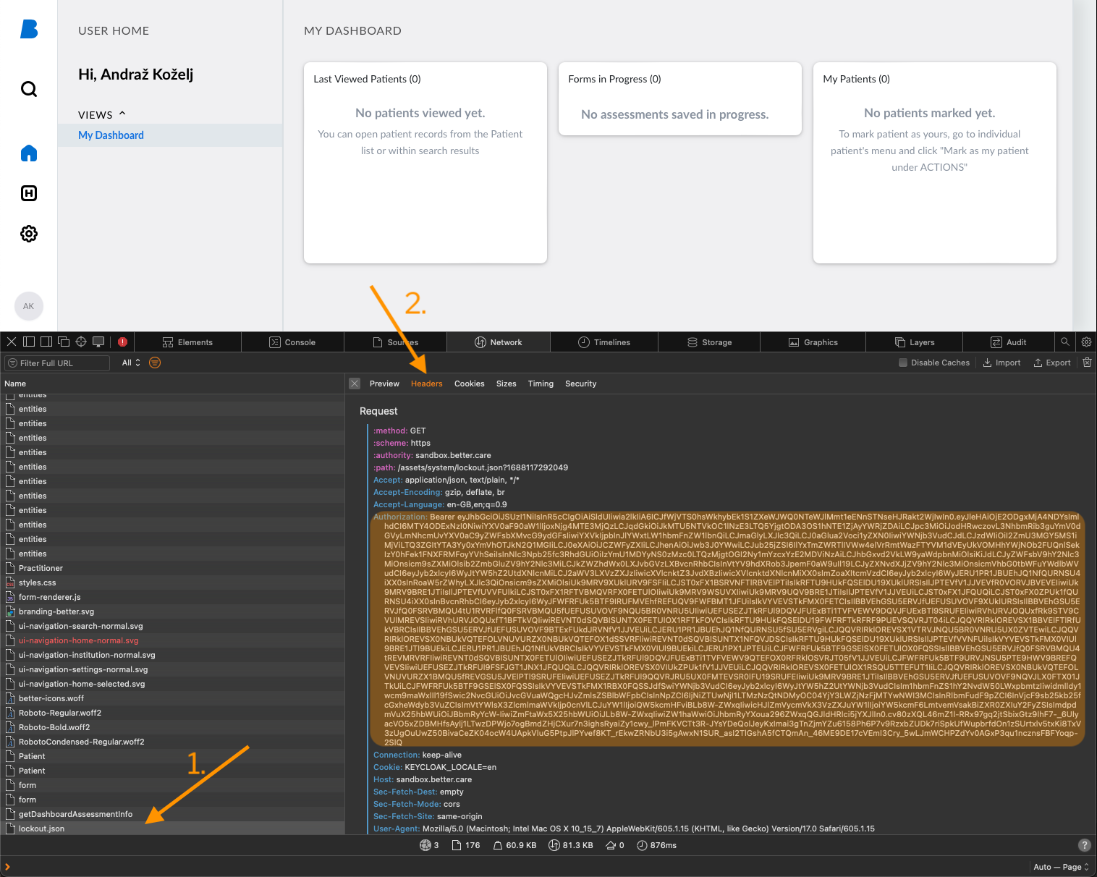Select the branding-better.svg resource
Viewport: 1097px width, 877px height.
[x=172, y=611]
